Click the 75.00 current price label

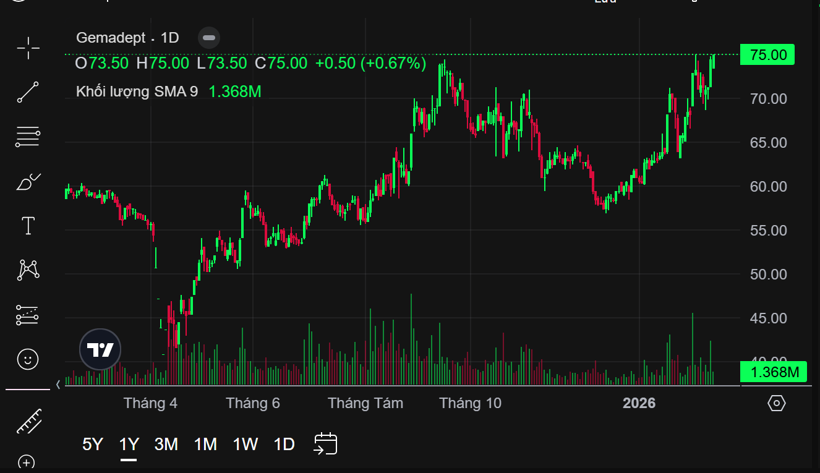tap(767, 55)
